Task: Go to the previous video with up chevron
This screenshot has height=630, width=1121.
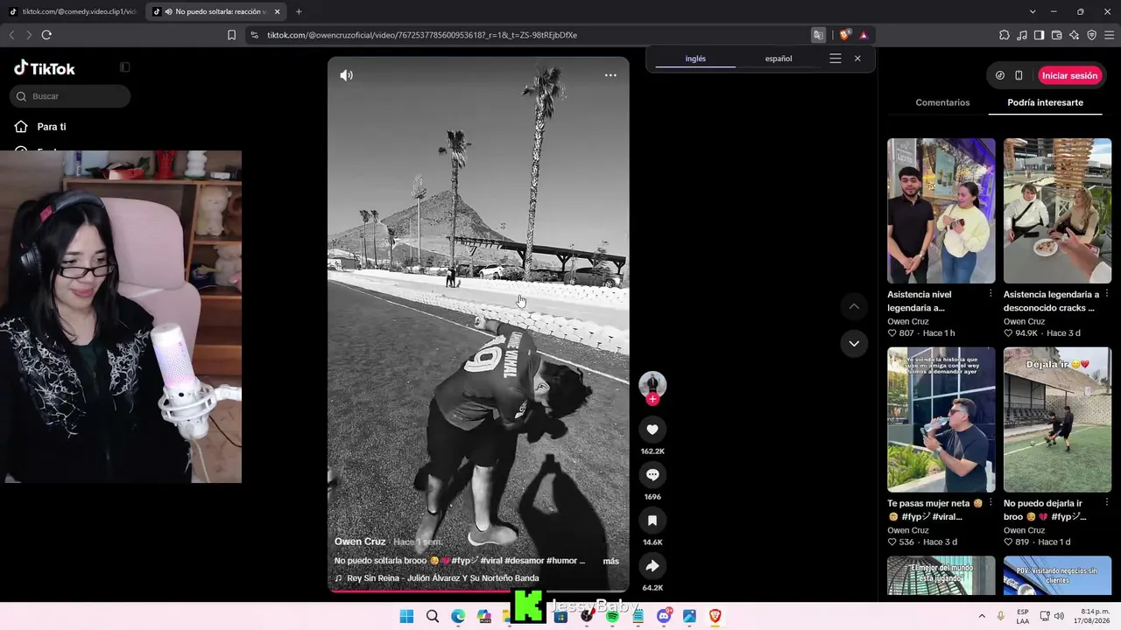Action: coord(854,306)
